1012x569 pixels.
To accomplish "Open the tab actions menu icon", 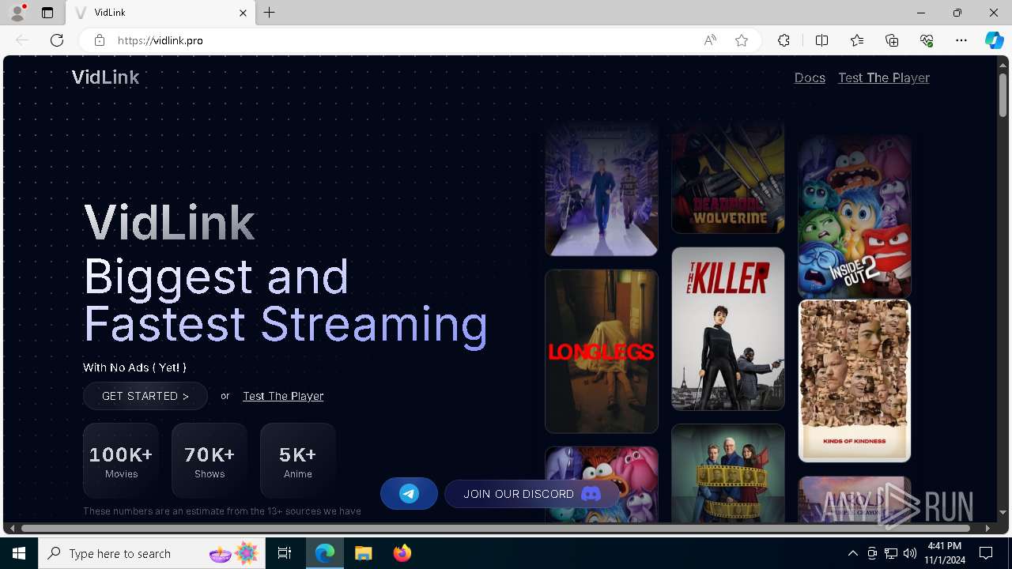I will point(47,13).
